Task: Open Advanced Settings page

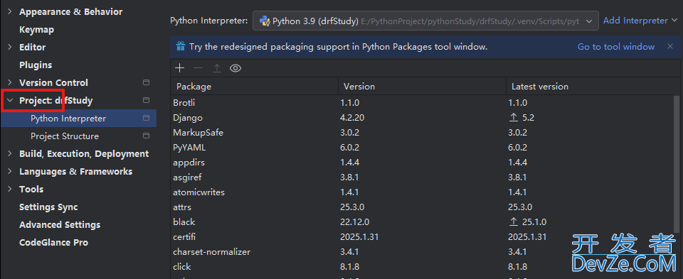Action: tap(60, 224)
